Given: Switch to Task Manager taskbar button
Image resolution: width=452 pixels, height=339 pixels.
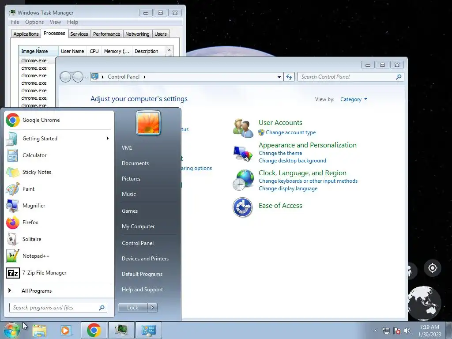Looking at the screenshot, I should tap(121, 330).
